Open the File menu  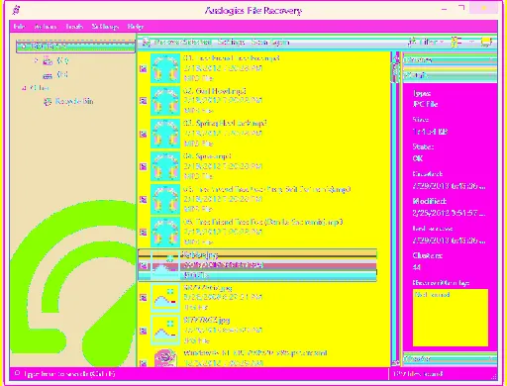[x=19, y=27]
